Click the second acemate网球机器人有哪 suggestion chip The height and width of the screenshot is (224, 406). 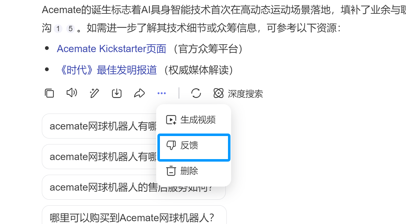(x=100, y=157)
